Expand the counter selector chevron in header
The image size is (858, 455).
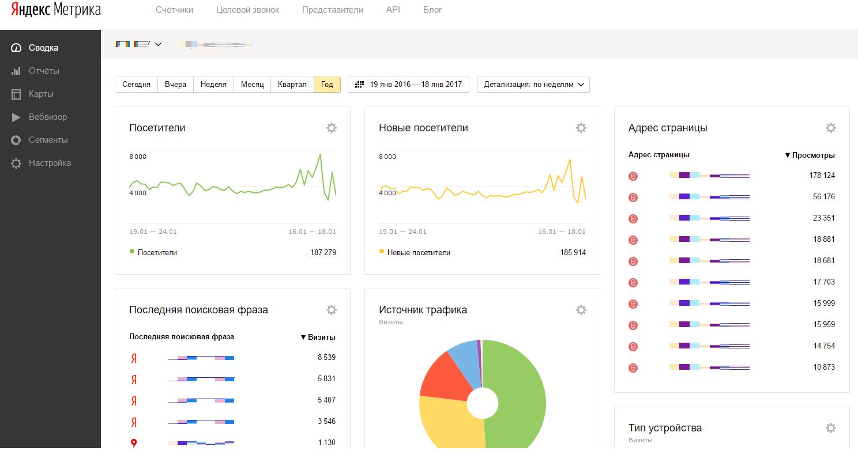click(158, 44)
